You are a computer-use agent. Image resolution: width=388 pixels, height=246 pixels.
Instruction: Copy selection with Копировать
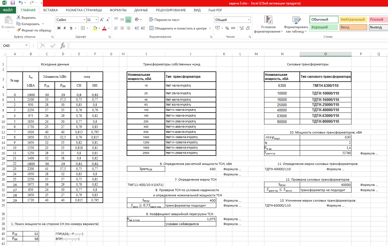pyautogui.click(x=28, y=24)
